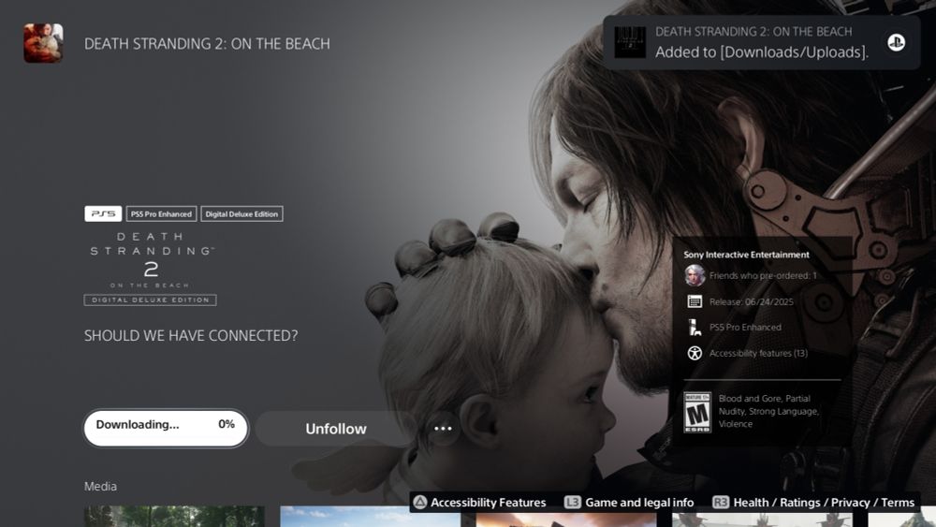
Task: Open Health / Ratings / Privacy / Terms
Action: [x=824, y=503]
